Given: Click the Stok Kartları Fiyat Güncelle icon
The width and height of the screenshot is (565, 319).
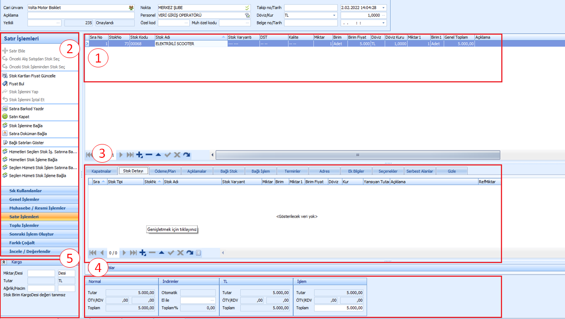Looking at the screenshot, I should click(5, 76).
